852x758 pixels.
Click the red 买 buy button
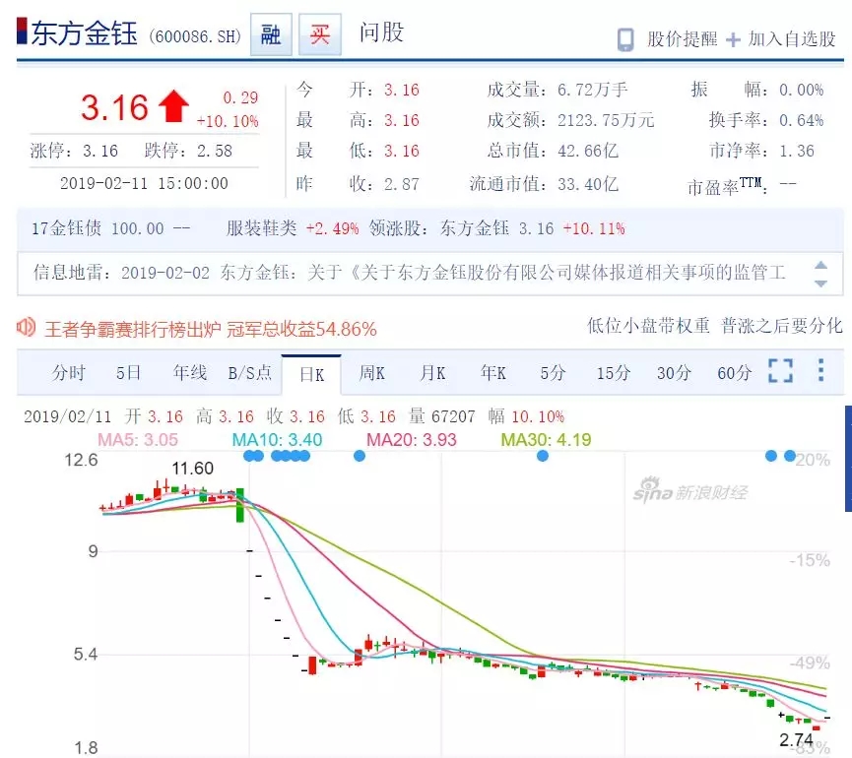pyautogui.click(x=320, y=34)
